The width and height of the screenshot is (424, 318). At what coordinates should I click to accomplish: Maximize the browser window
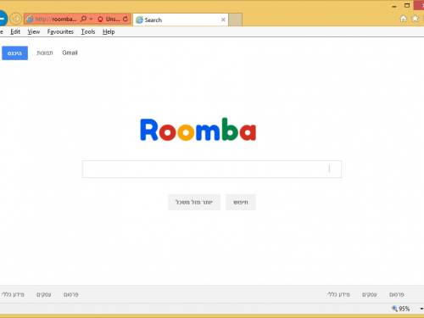coord(407,5)
